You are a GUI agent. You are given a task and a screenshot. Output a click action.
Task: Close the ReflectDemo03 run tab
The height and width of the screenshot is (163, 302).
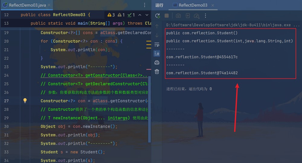click(213, 5)
